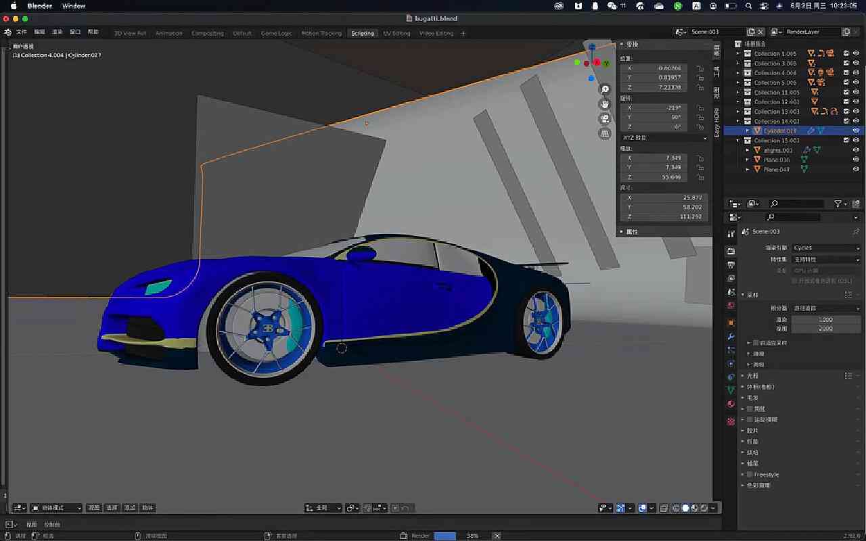Select rendered viewport shading mode
The width and height of the screenshot is (866, 541).
pyautogui.click(x=703, y=508)
